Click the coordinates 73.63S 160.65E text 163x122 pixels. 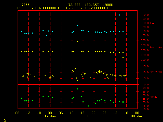tap(84, 5)
